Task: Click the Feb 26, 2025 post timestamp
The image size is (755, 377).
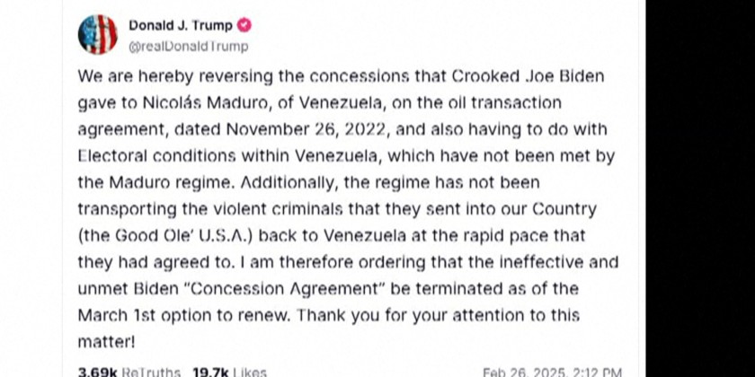Action: [x=551, y=371]
